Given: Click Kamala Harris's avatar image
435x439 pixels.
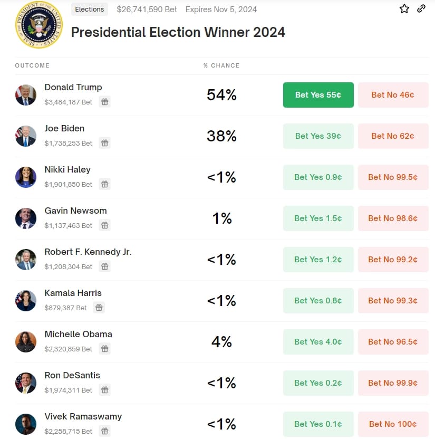Looking at the screenshot, I should 26,301.
